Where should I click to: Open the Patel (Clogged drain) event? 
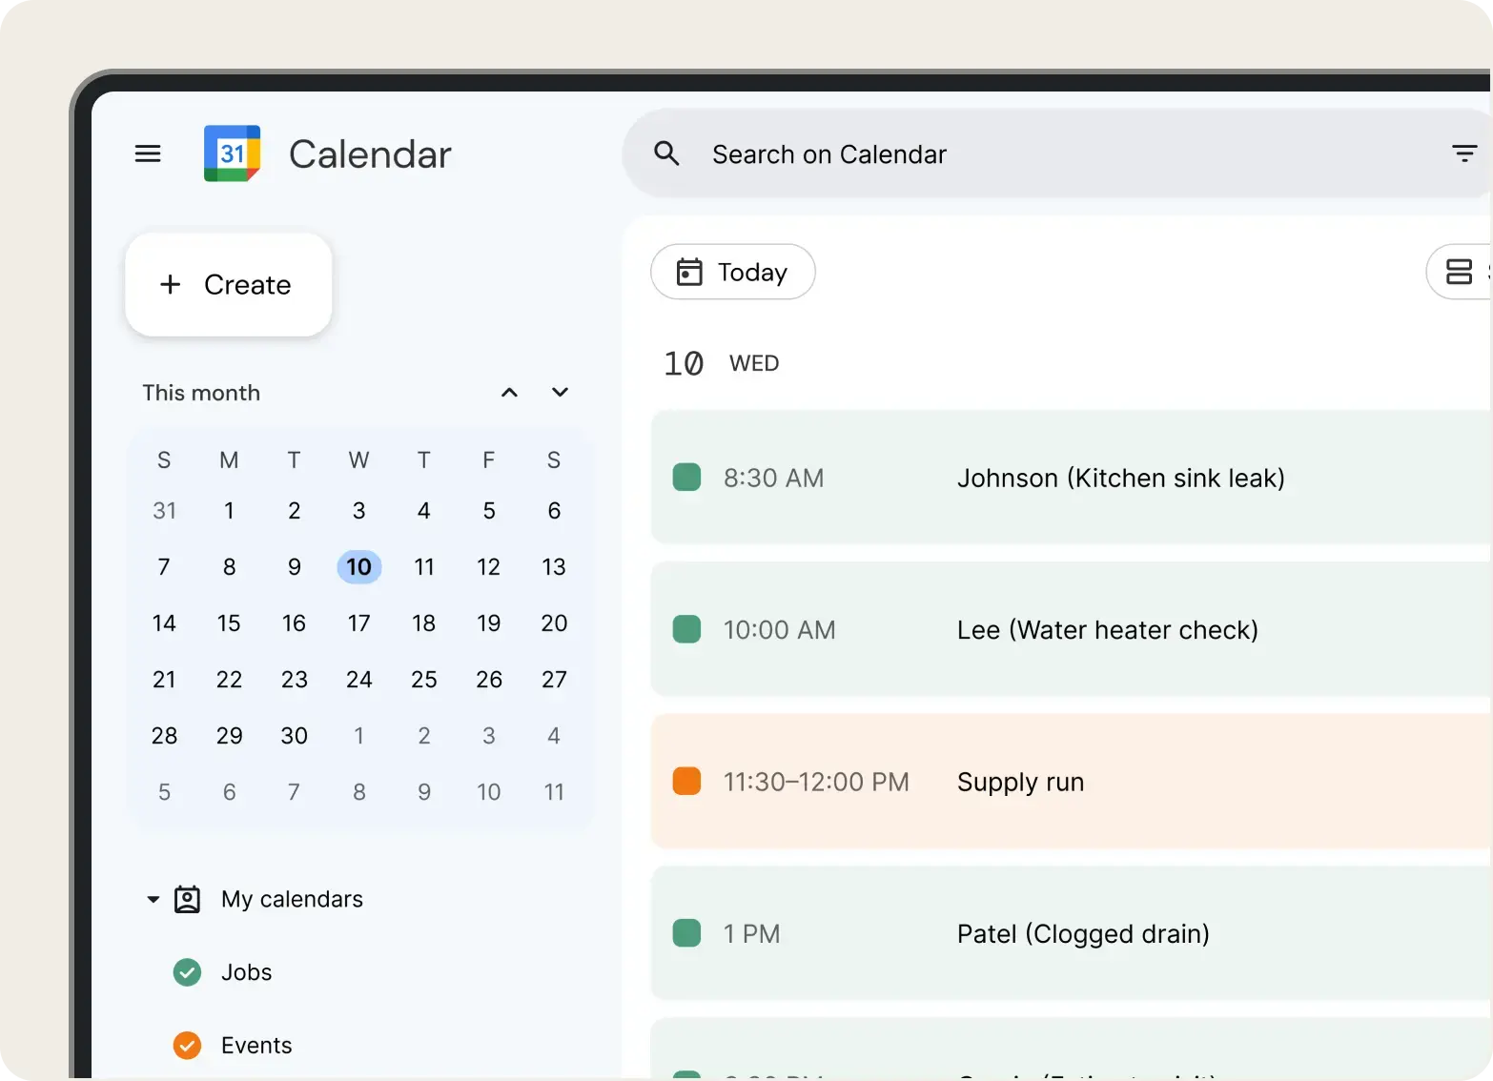point(1071,933)
